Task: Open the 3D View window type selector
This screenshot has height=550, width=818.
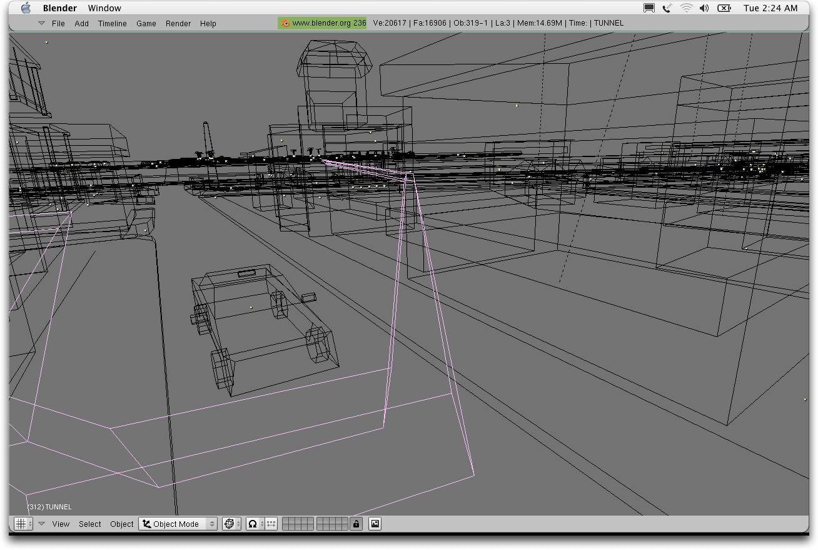Action: pyautogui.click(x=23, y=524)
